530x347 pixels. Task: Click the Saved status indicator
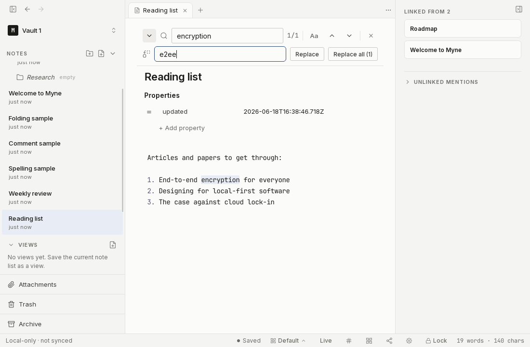click(x=249, y=341)
